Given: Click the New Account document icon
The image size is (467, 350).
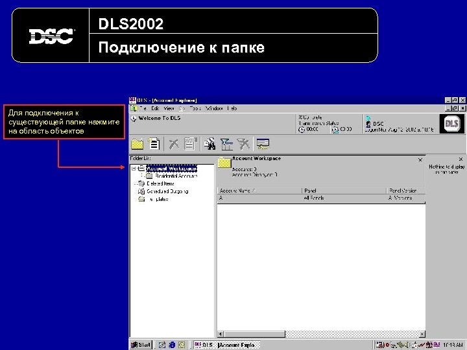Looking at the screenshot, I should tap(154, 144).
